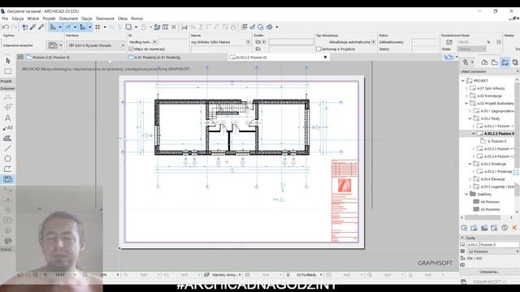This screenshot has width=520, height=292.
Task: Collapse the 'Szablony' masters folder
Action: [x=466, y=194]
